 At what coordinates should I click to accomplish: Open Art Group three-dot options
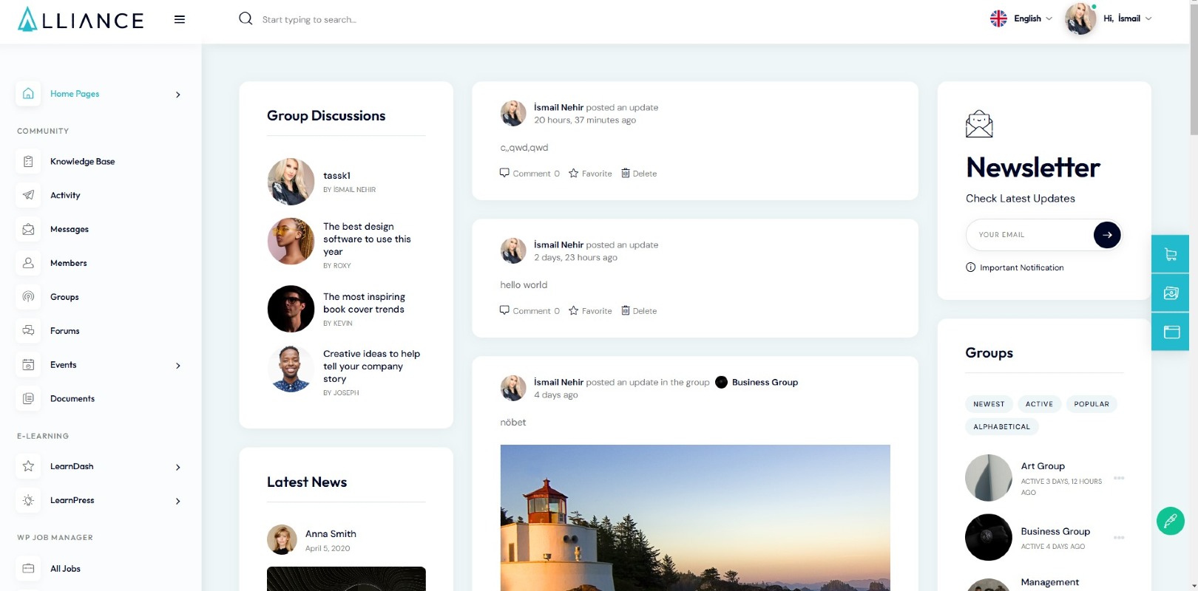click(x=1119, y=478)
